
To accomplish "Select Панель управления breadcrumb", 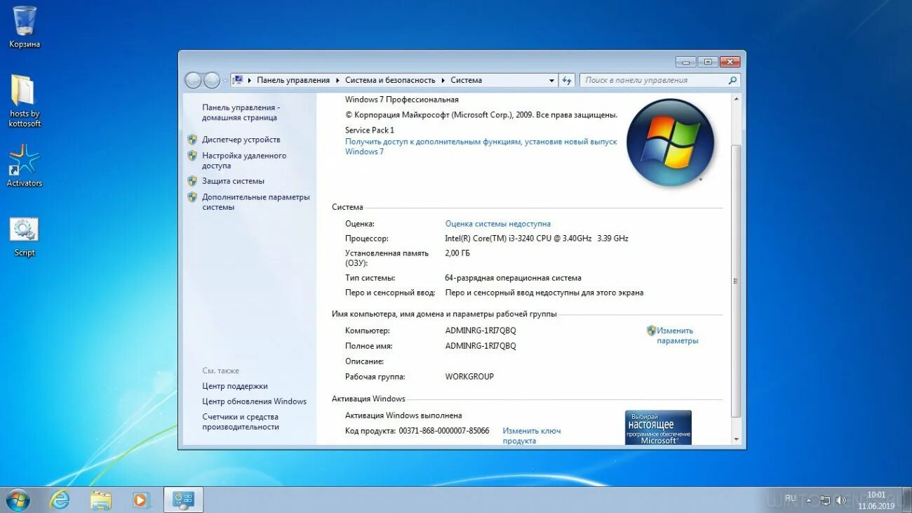I will pos(293,80).
